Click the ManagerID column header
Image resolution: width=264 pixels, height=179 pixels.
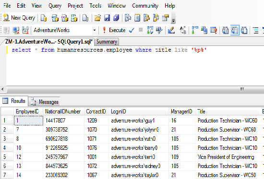[x=182, y=112]
